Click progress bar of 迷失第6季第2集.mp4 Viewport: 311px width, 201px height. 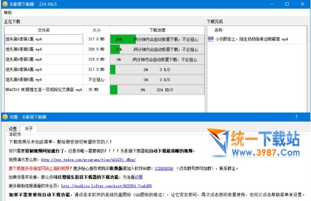(157, 49)
